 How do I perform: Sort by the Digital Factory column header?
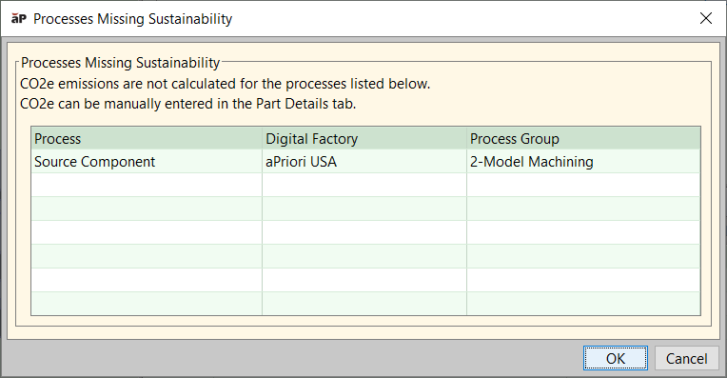pos(364,138)
